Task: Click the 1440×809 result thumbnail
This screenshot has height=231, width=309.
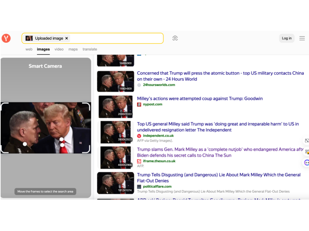Action: (116, 81)
